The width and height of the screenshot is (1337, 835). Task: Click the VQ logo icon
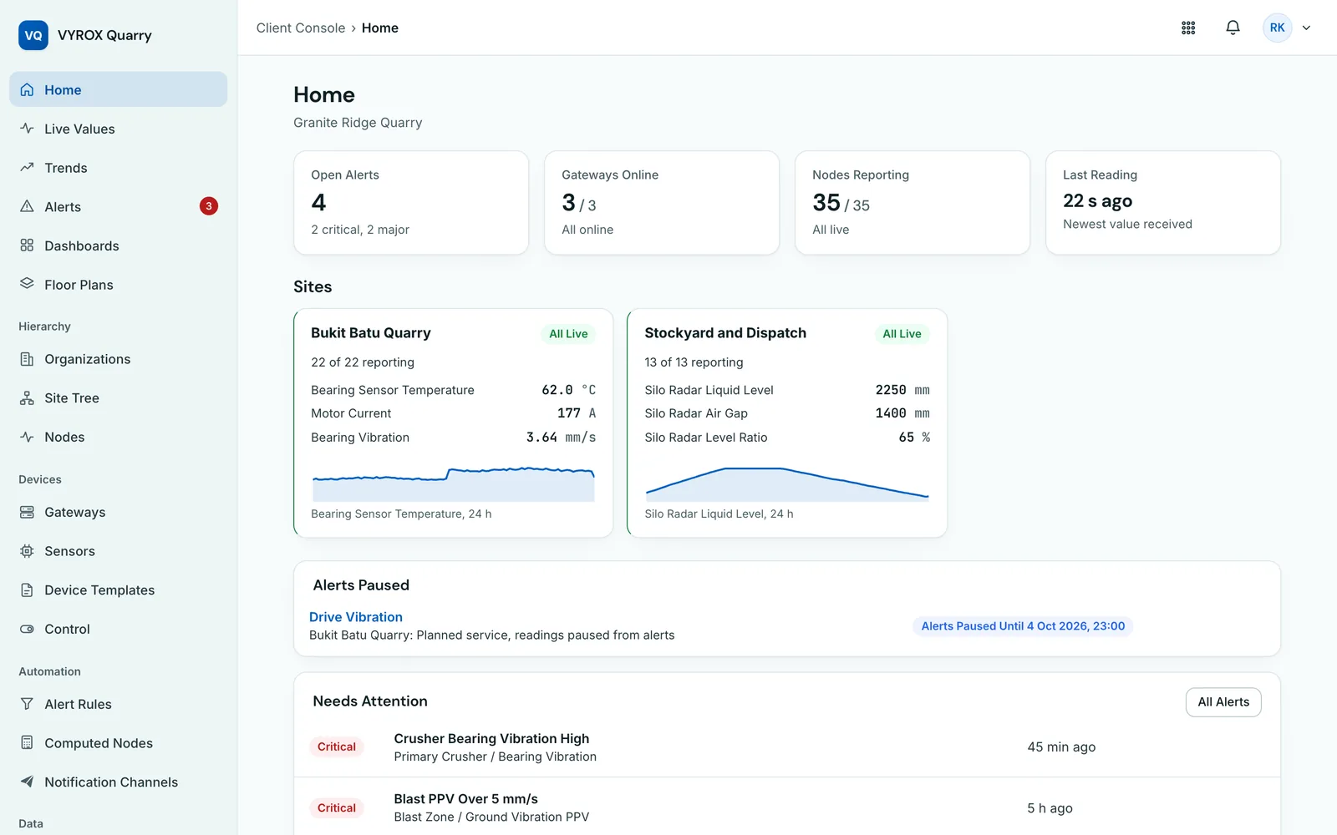[33, 35]
